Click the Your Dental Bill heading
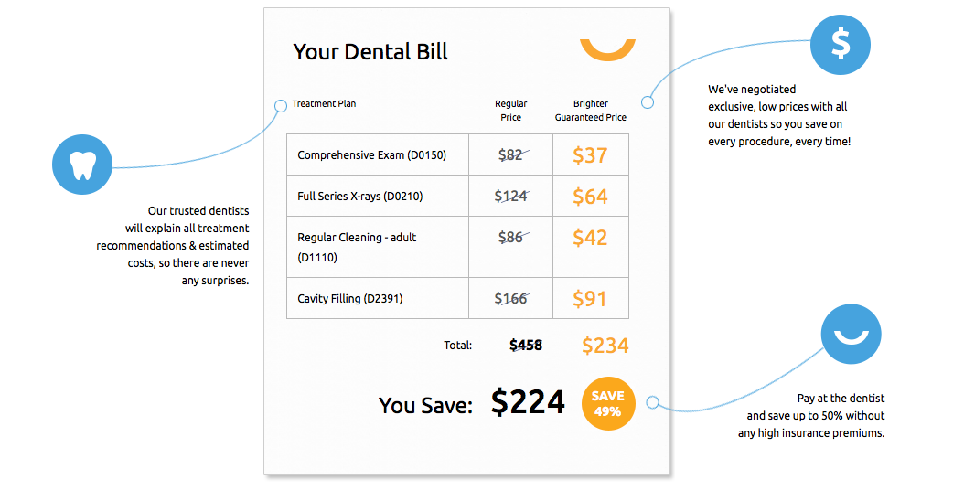 pos(370,52)
